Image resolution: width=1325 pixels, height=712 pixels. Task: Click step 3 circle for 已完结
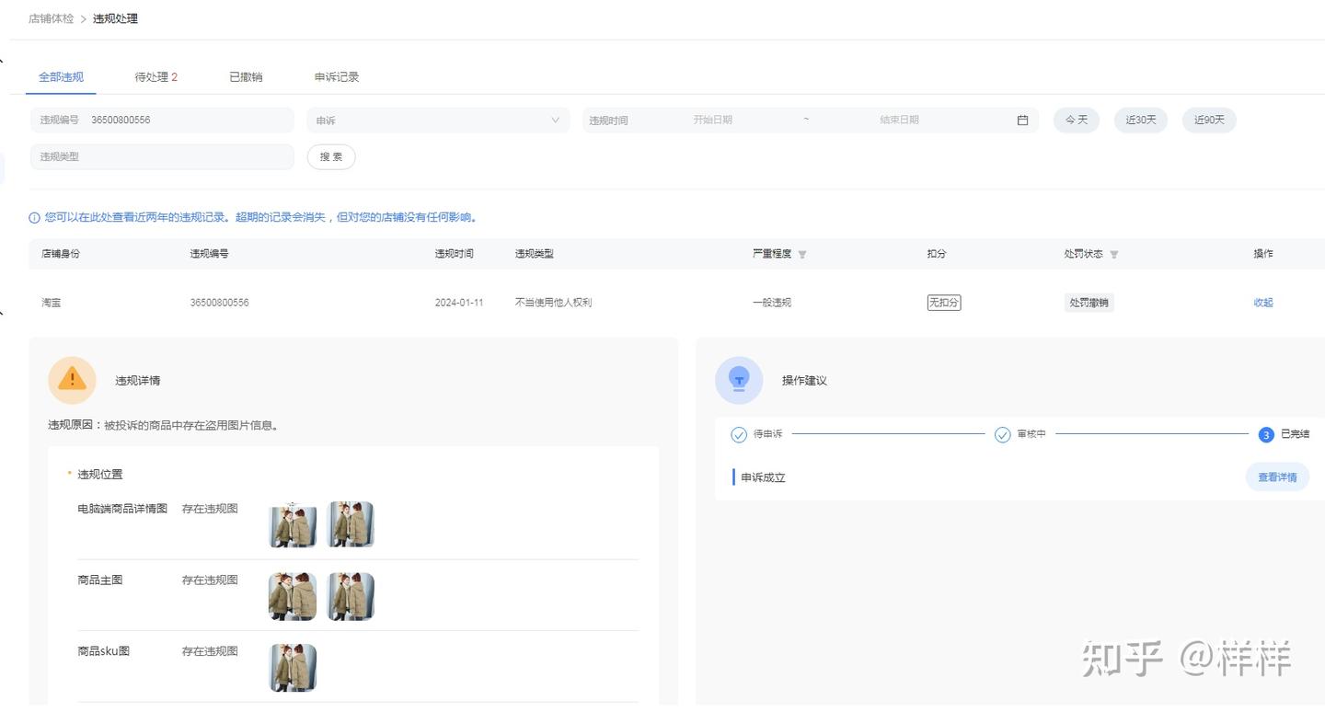(x=1266, y=434)
